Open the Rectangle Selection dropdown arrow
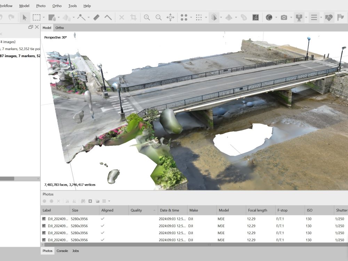348x261 pixels. (x=44, y=17)
